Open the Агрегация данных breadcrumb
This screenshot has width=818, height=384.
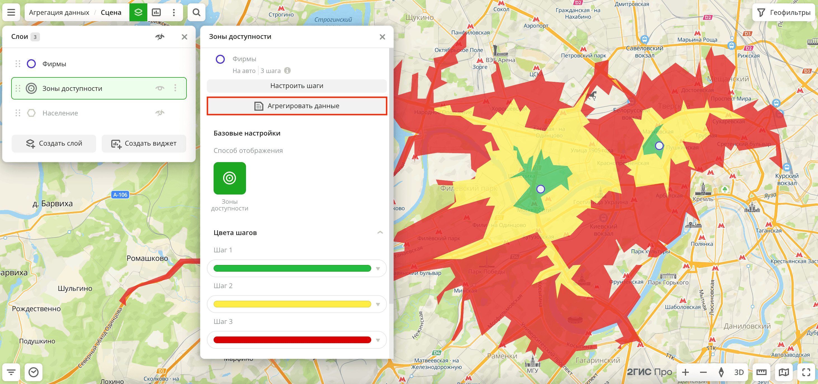59,12
